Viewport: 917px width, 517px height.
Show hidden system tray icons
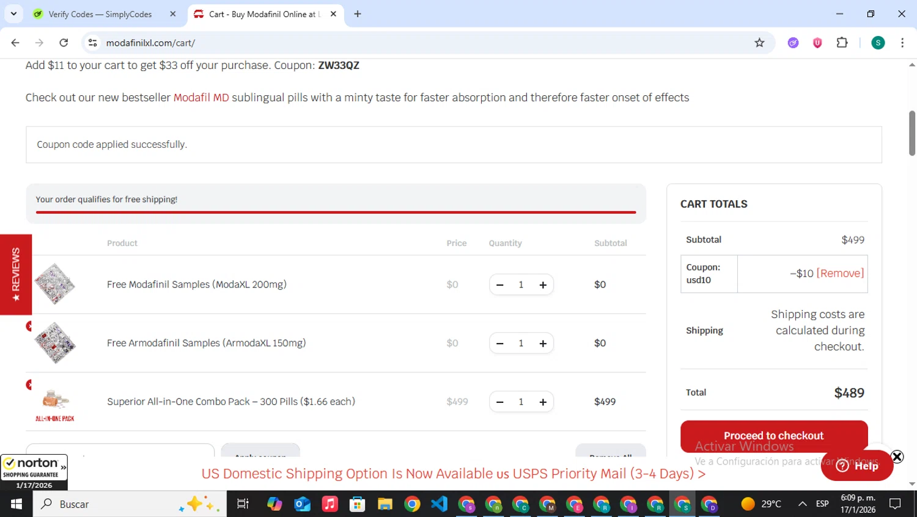pos(802,504)
